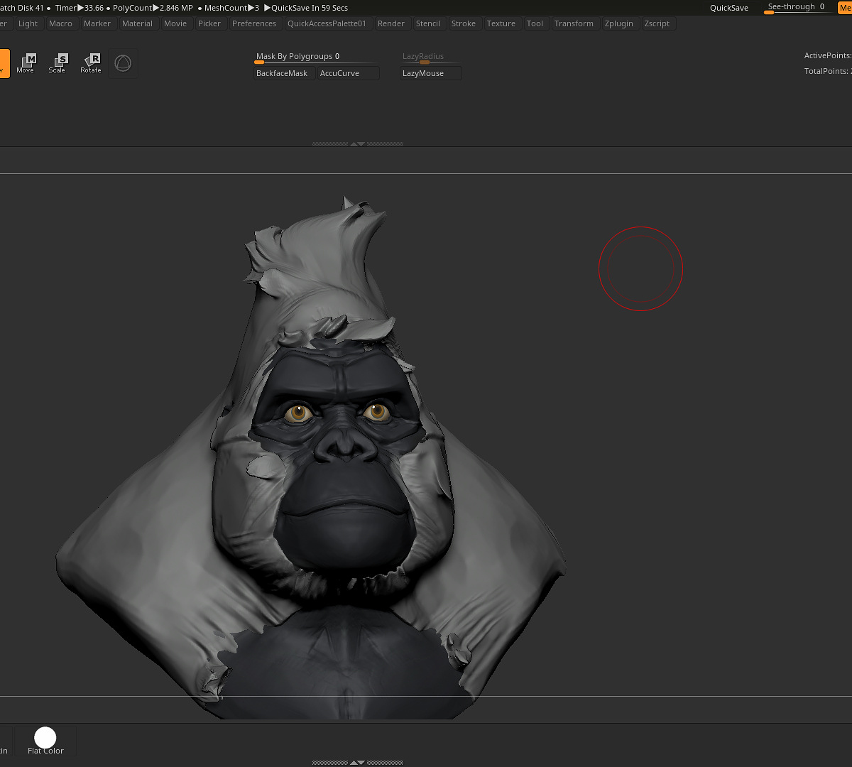The width and height of the screenshot is (852, 767).
Task: Click the Mask By Polygroups slider
Action: click(316, 57)
